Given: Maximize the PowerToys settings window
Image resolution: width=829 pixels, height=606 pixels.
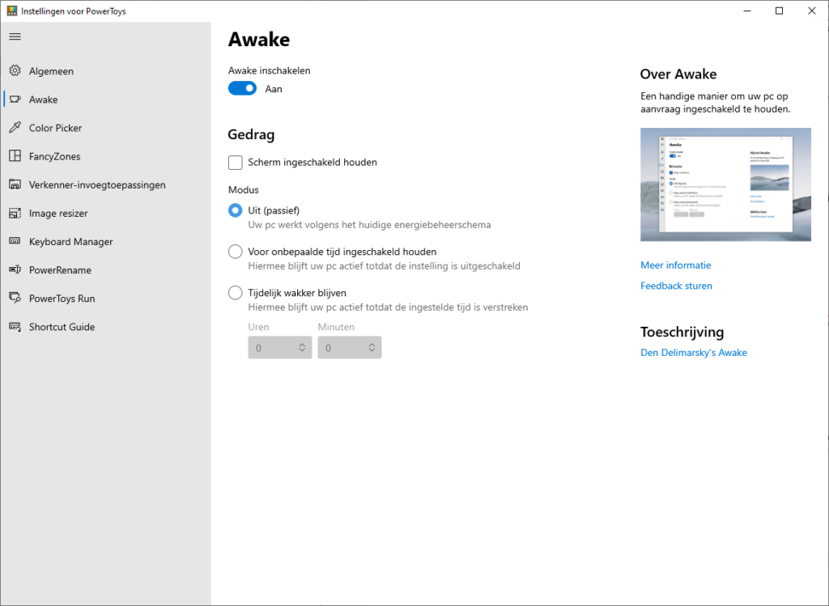Looking at the screenshot, I should coord(780,11).
